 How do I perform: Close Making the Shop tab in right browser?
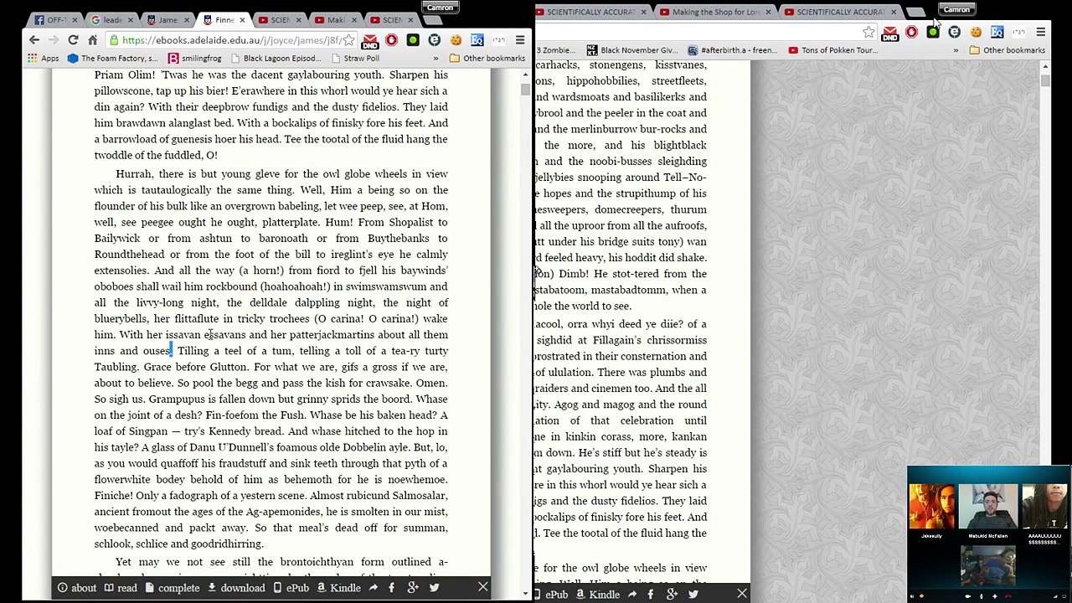(x=768, y=12)
